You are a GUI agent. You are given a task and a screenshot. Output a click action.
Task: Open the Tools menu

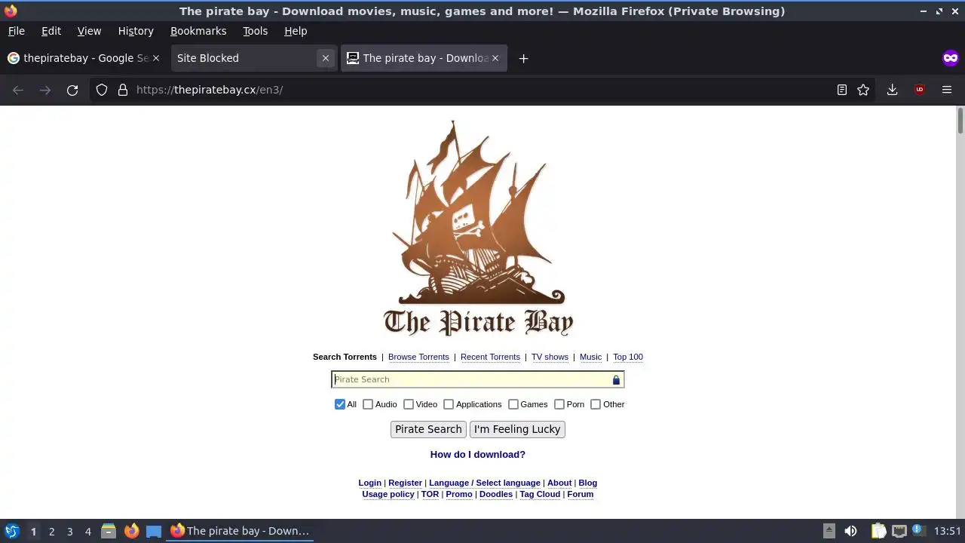click(255, 31)
